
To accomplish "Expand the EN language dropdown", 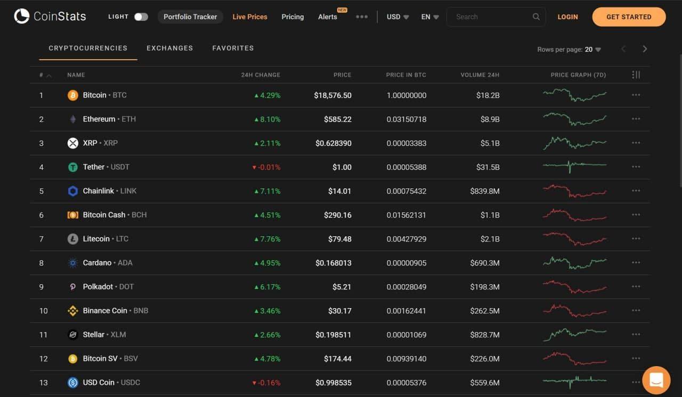I will point(430,17).
